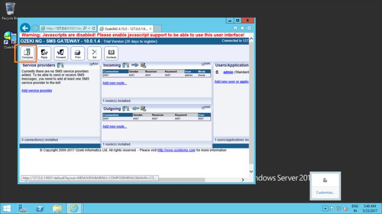Click the Forward toolbar button

pos(61,53)
